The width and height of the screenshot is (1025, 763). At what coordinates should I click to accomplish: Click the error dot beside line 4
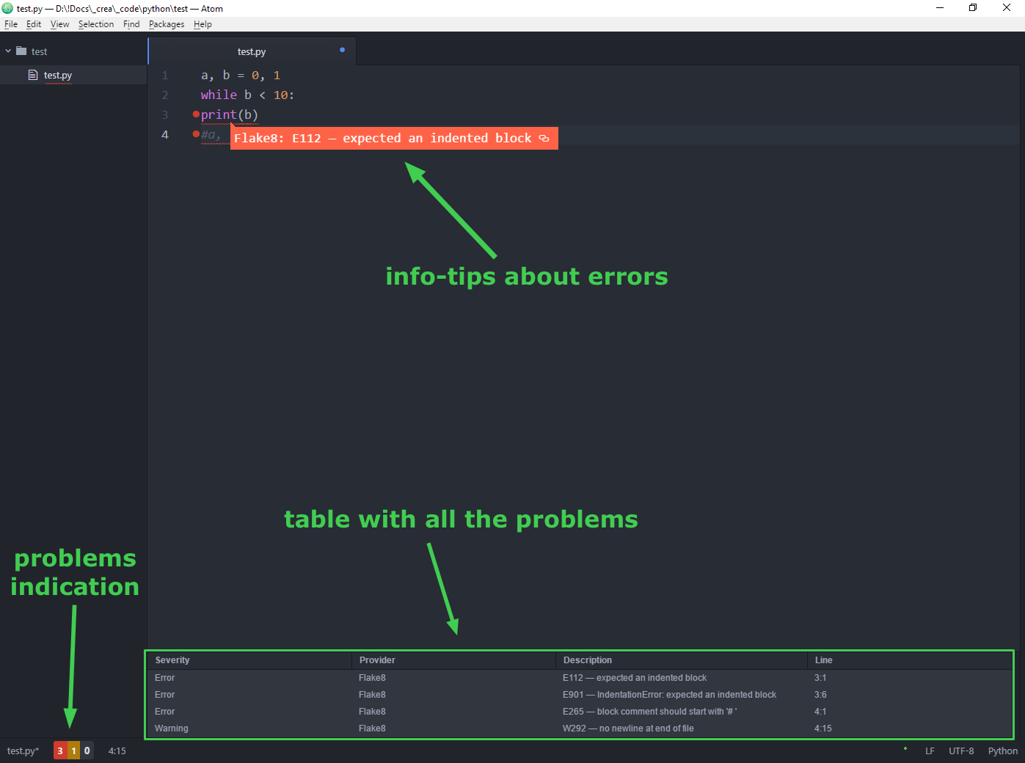(194, 134)
